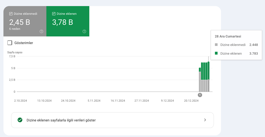Click the annotation marker labeled 6
This screenshot has width=265, height=137.
click(200, 95)
